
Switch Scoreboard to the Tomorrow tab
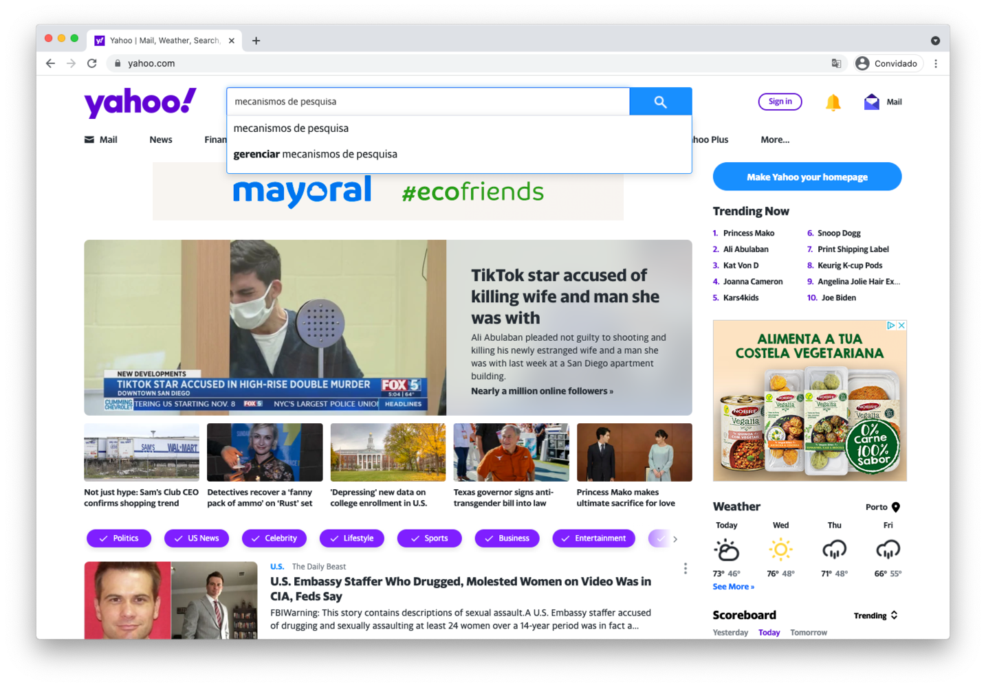(x=809, y=633)
